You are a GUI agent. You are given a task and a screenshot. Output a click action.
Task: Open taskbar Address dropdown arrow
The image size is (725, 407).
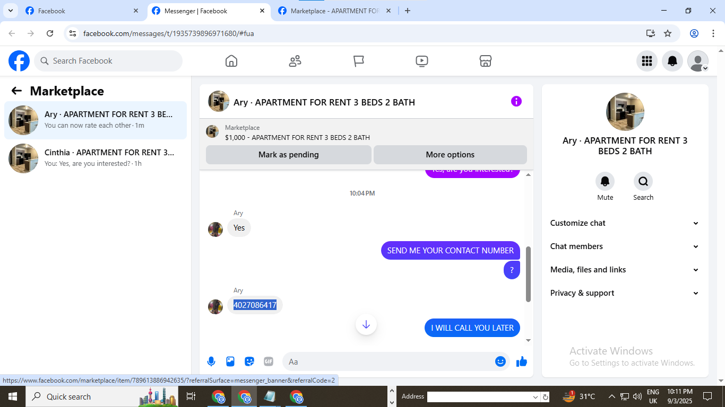point(536,397)
